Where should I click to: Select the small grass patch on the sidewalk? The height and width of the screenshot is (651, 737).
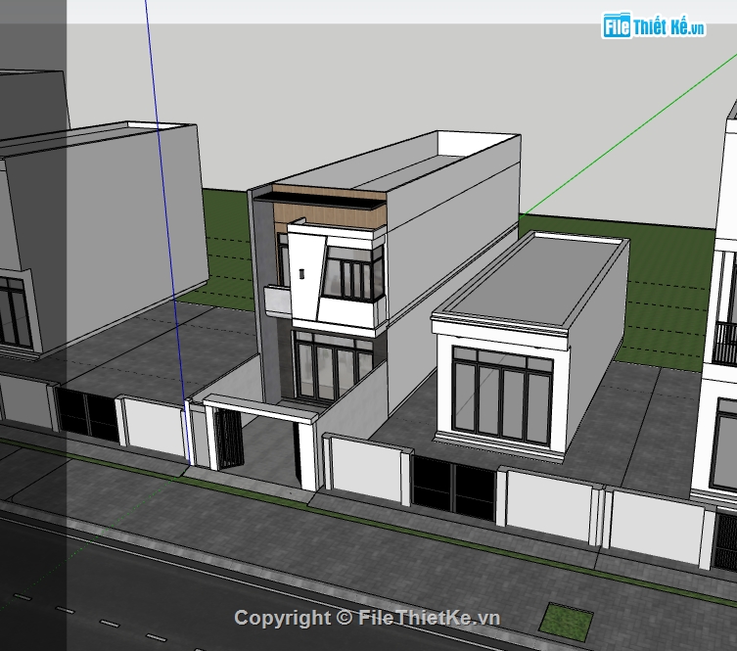[566, 622]
